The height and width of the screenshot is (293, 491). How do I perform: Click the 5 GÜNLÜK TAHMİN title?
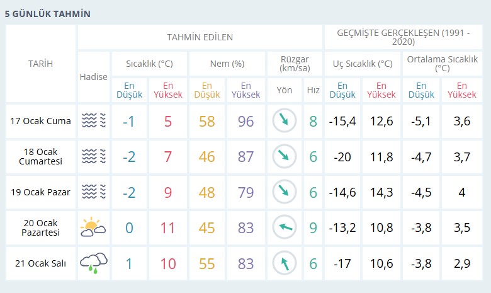pos(48,14)
